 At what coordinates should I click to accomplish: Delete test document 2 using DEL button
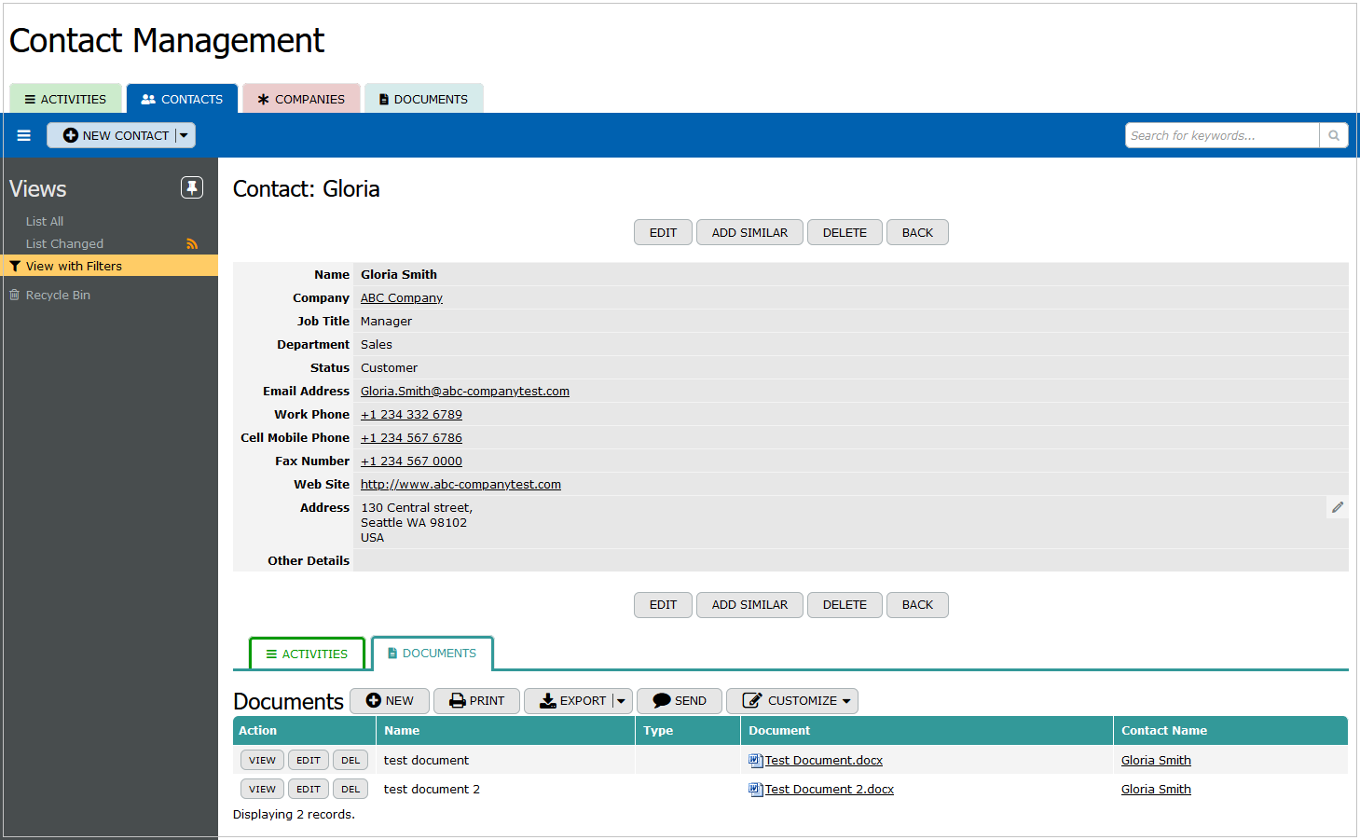(x=350, y=790)
